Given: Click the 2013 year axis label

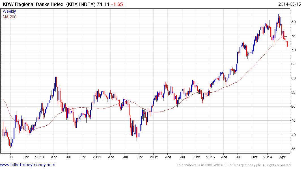Looking at the screenshot, I should [x=210, y=157].
